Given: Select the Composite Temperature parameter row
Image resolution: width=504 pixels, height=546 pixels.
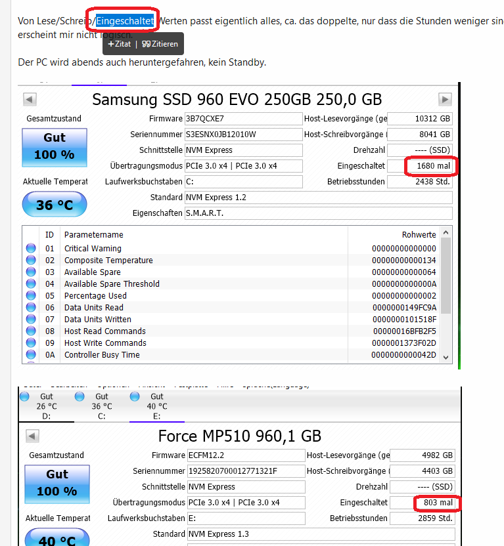Looking at the screenshot, I should pos(231,260).
